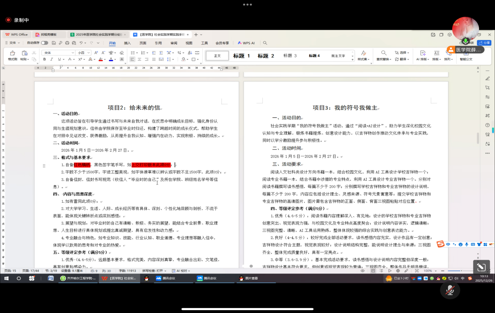This screenshot has width=495, height=313.
Task: Click the clear formatting eraser icon
Action: coord(122,53)
